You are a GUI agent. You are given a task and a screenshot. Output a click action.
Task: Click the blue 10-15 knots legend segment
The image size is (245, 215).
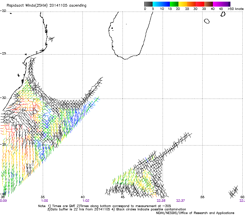[166, 4]
